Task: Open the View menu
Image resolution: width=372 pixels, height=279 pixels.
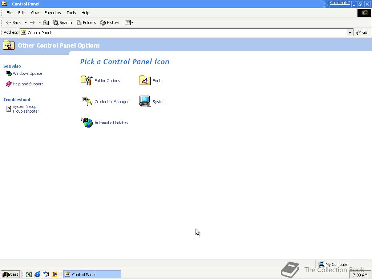Action: click(x=35, y=13)
